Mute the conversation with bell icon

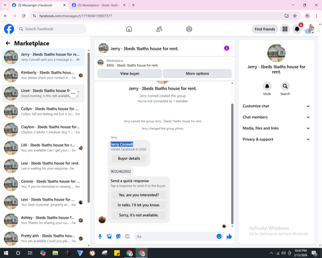click(267, 86)
